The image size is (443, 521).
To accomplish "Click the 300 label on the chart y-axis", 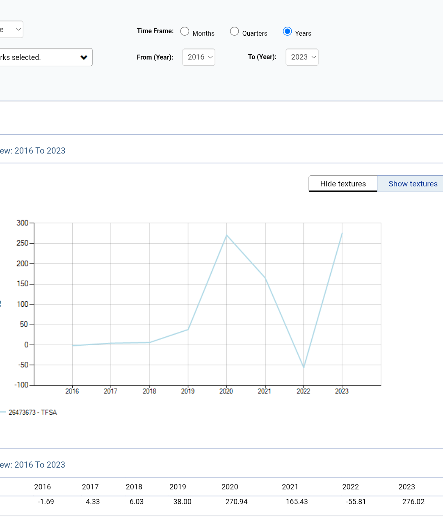I will (x=22, y=223).
